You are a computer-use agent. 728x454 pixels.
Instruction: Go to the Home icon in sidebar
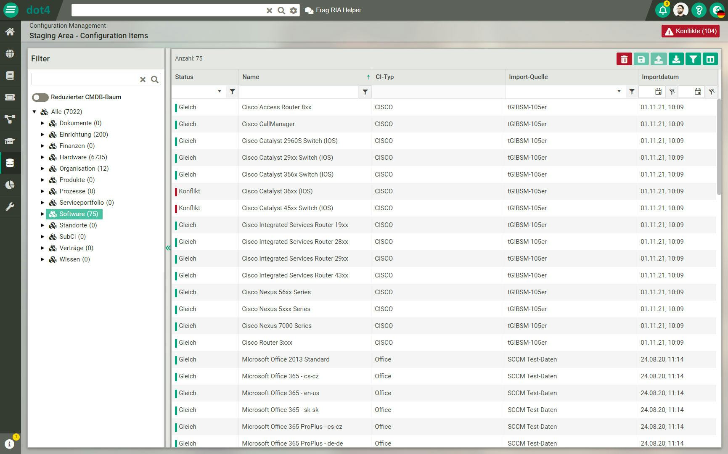10,32
